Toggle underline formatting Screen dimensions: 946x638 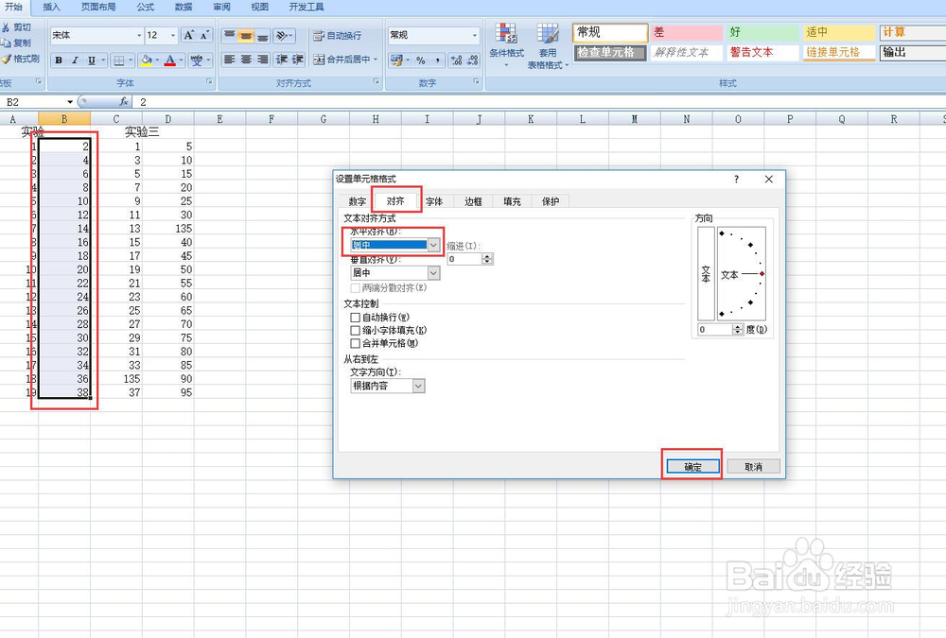tap(91, 60)
